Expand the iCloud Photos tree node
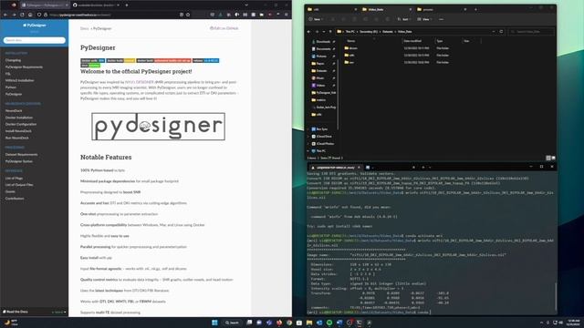Screen dimensions: 584x328 tap(308, 144)
